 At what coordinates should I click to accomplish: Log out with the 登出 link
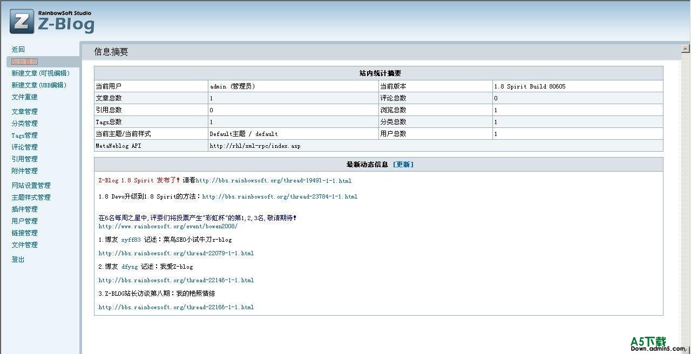click(x=18, y=260)
